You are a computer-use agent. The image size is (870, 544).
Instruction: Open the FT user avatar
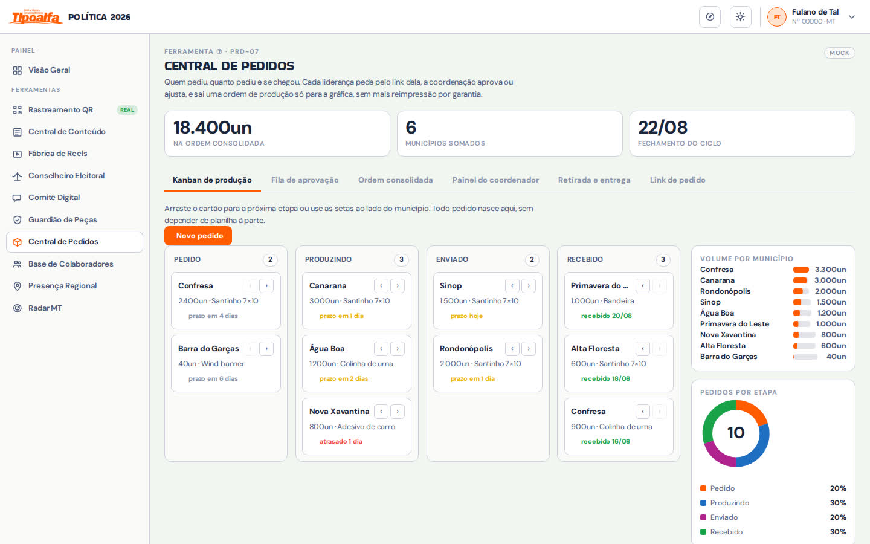[777, 17]
